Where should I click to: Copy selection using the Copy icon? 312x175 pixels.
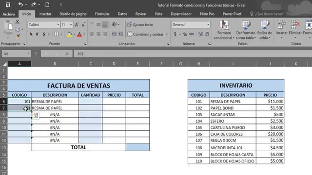[x=17, y=29]
